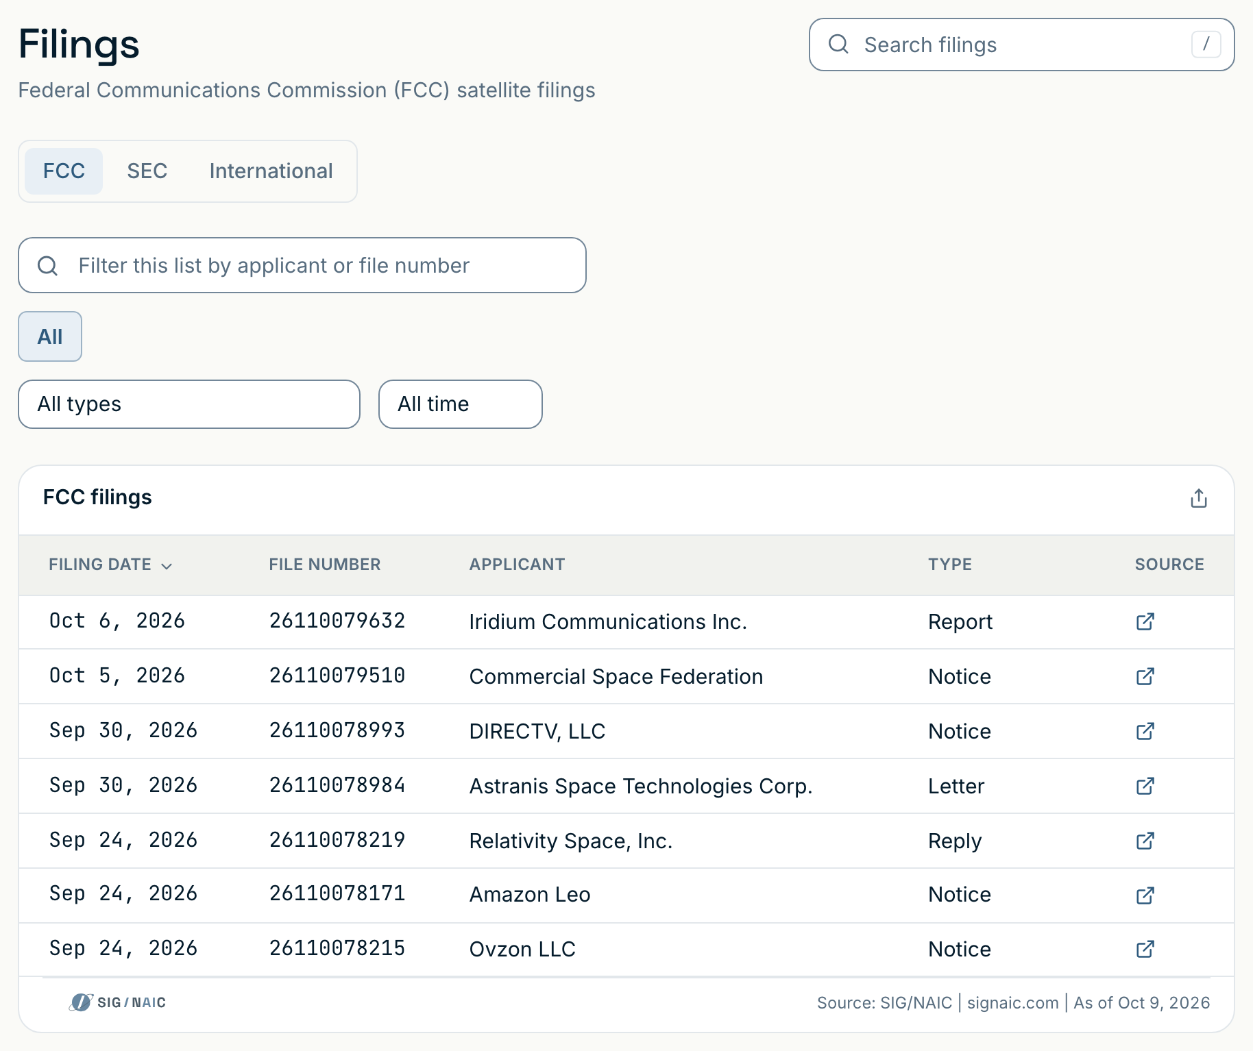Open source link for Relativity Space filing
Image resolution: width=1253 pixels, height=1051 pixels.
click(1145, 841)
